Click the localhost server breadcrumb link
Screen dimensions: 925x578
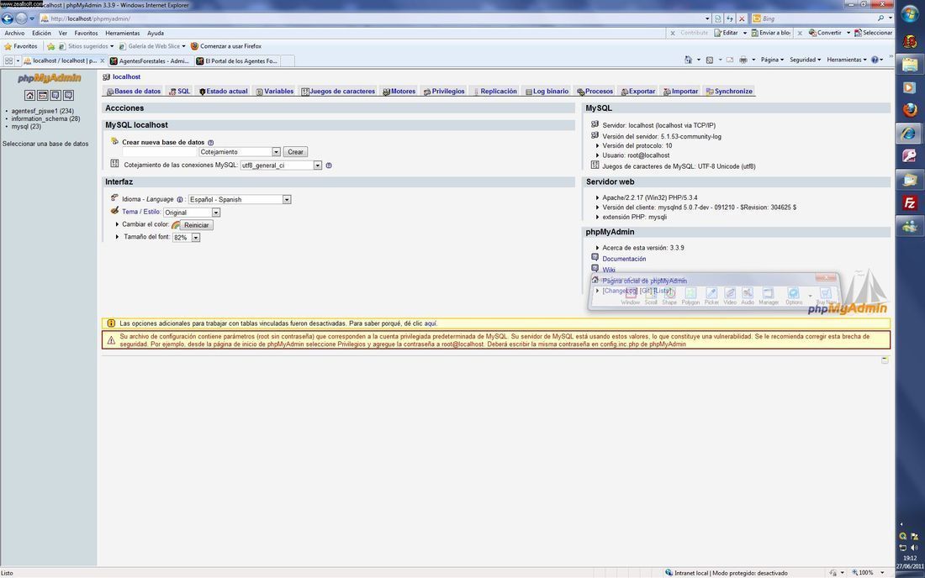pyautogui.click(x=126, y=76)
